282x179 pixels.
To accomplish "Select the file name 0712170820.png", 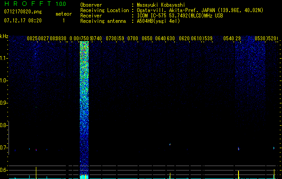I will [x=23, y=12].
